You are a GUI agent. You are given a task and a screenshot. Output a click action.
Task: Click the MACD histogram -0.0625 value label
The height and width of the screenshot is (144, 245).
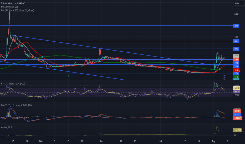pyautogui.click(x=238, y=118)
